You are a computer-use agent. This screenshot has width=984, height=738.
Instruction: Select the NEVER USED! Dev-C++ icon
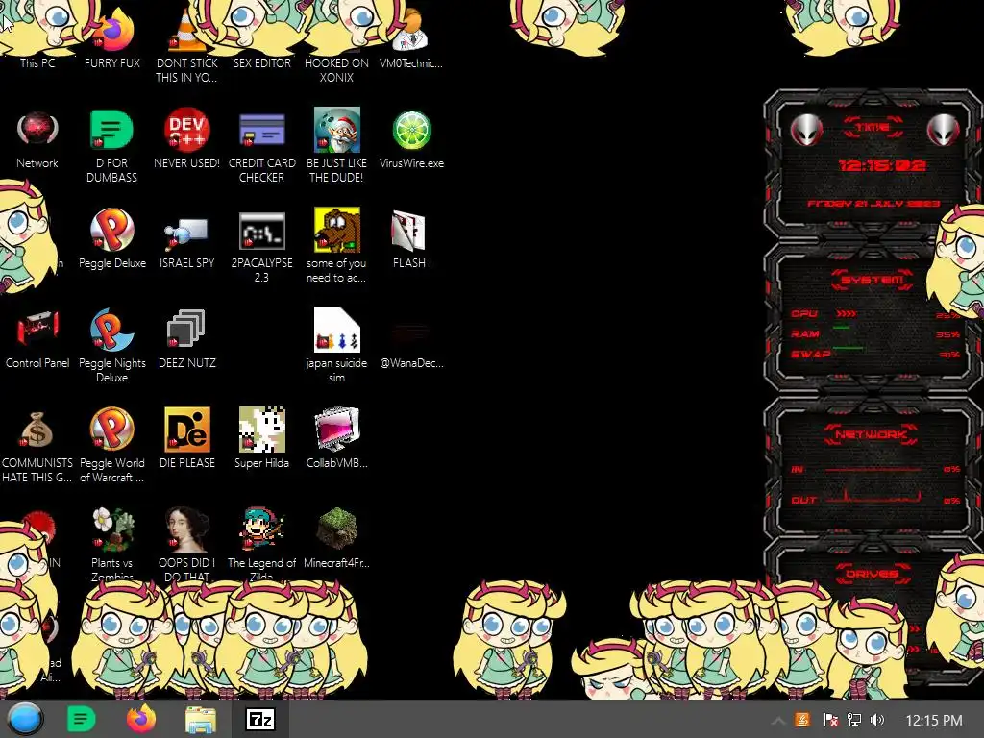(x=187, y=139)
